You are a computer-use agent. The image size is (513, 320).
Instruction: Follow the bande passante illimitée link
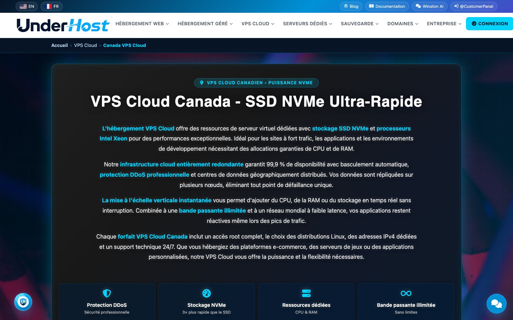pos(212,211)
